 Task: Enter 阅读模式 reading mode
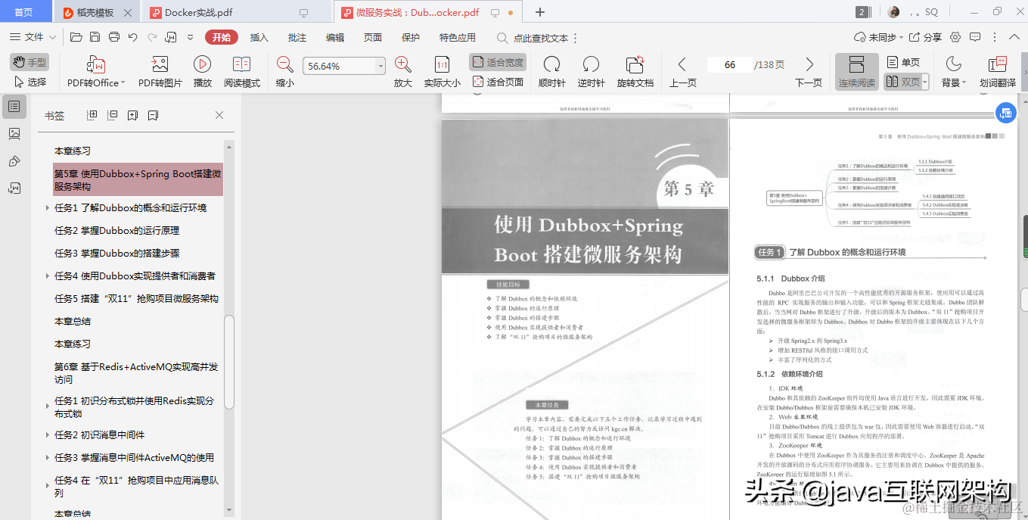pyautogui.click(x=242, y=72)
